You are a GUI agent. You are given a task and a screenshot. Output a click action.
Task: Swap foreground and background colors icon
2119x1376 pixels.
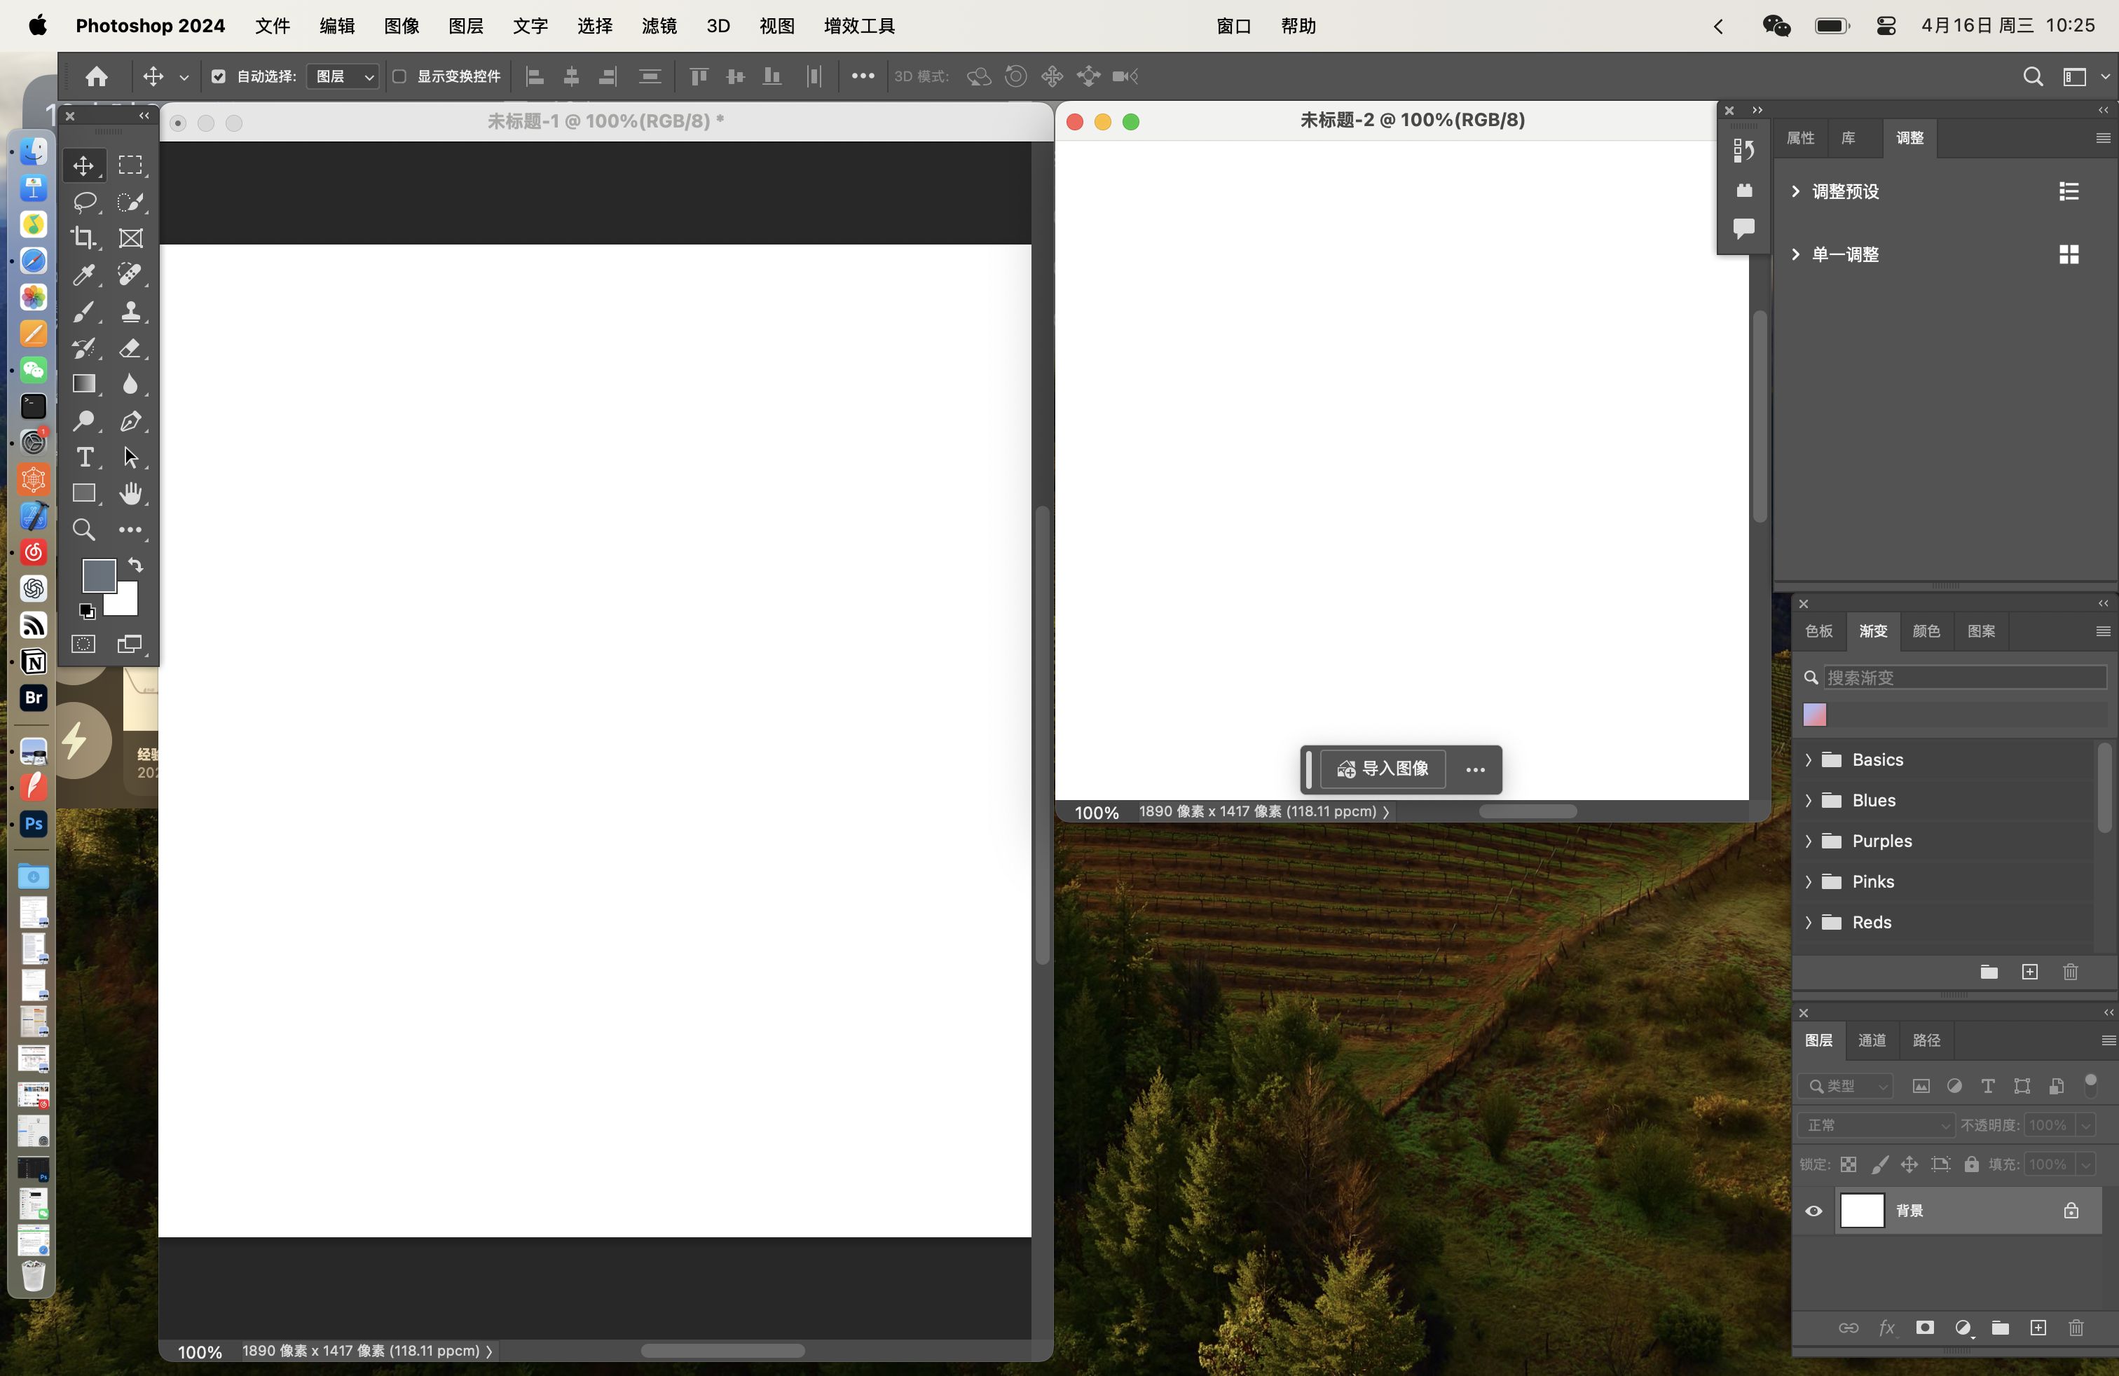point(135,565)
